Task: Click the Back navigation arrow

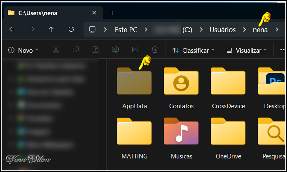Action: pos(12,30)
